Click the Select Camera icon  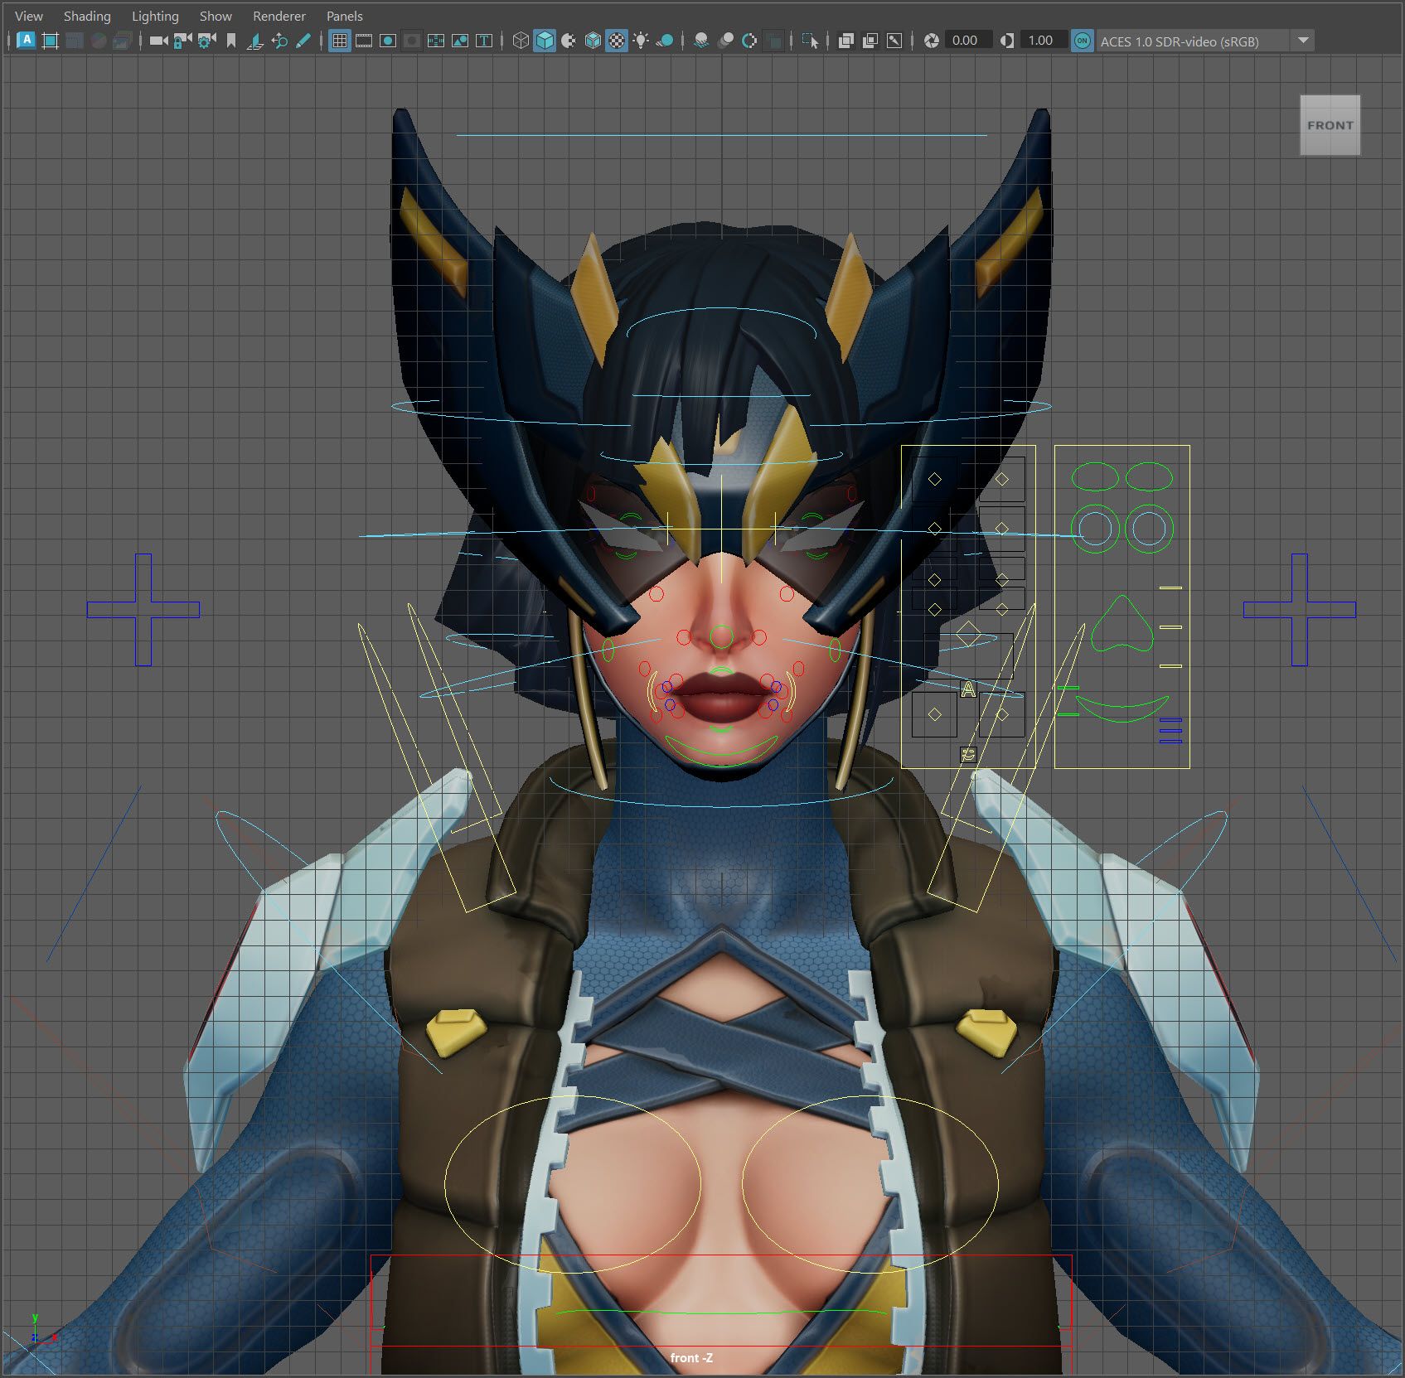(x=158, y=41)
